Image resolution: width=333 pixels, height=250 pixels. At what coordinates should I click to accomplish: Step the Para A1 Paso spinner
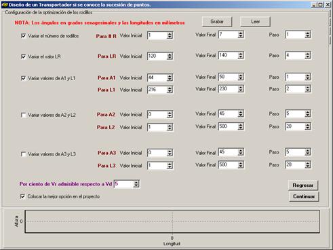point(308,77)
